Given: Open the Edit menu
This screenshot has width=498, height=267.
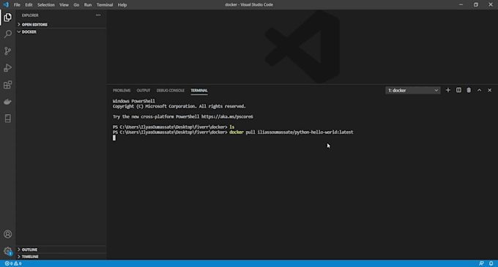Looking at the screenshot, I should point(29,5).
